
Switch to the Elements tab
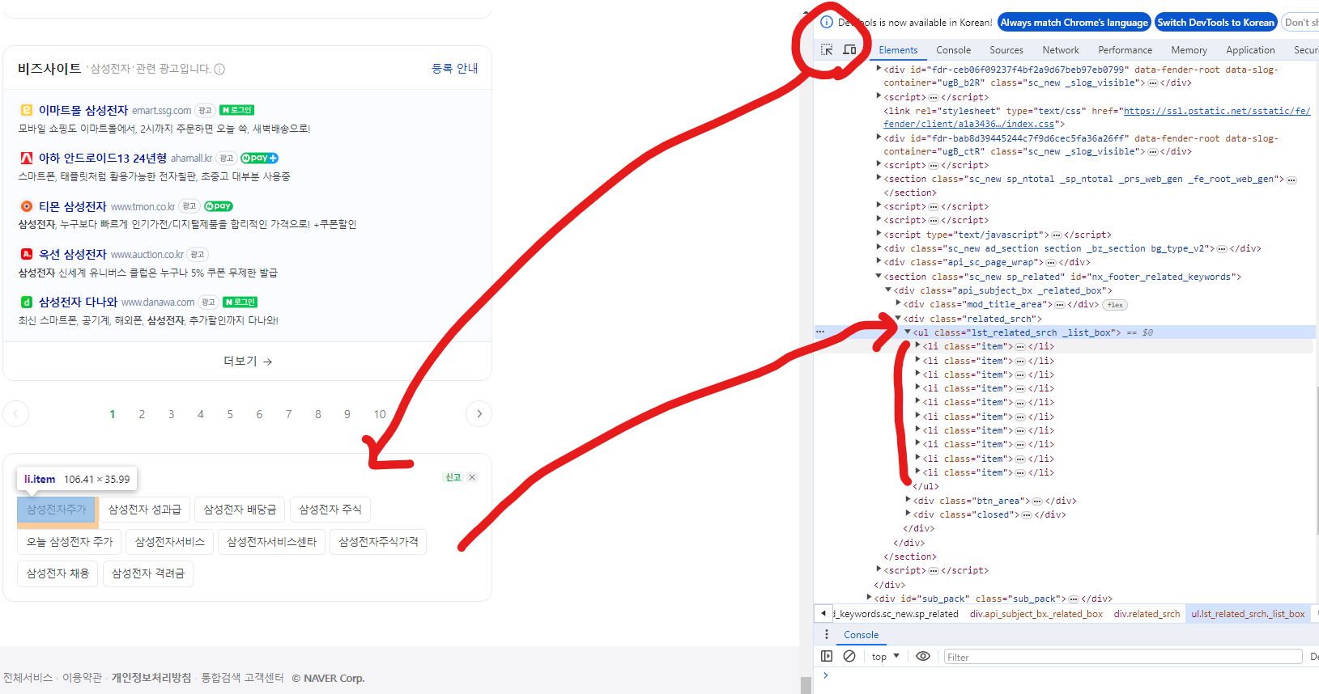click(898, 50)
